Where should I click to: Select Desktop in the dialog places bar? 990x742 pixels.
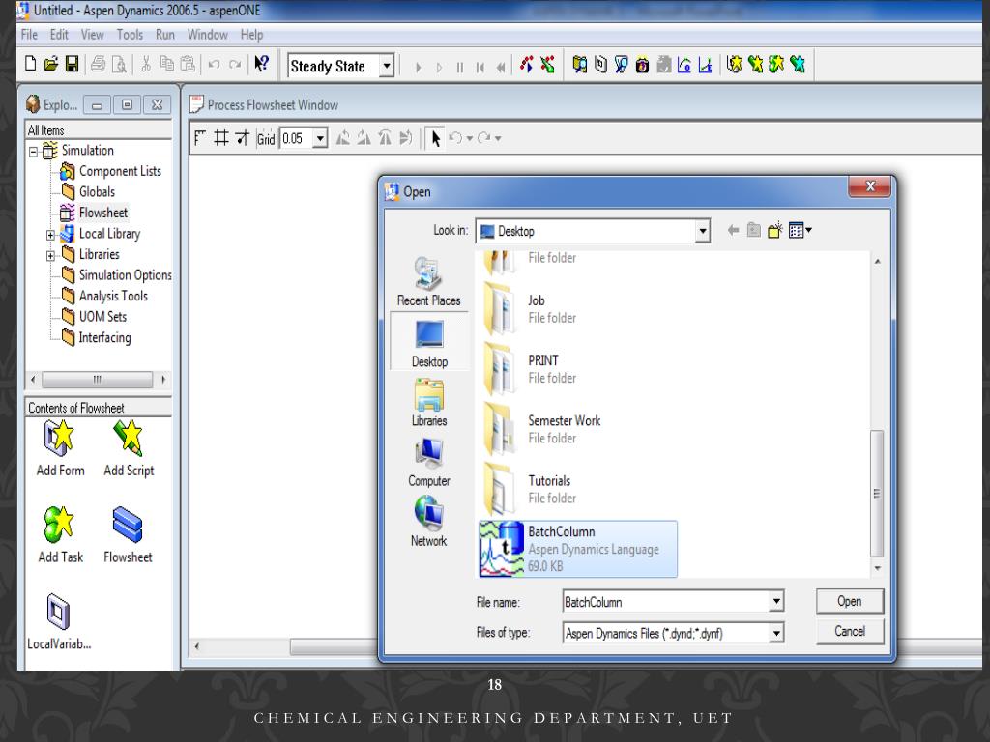click(x=429, y=343)
